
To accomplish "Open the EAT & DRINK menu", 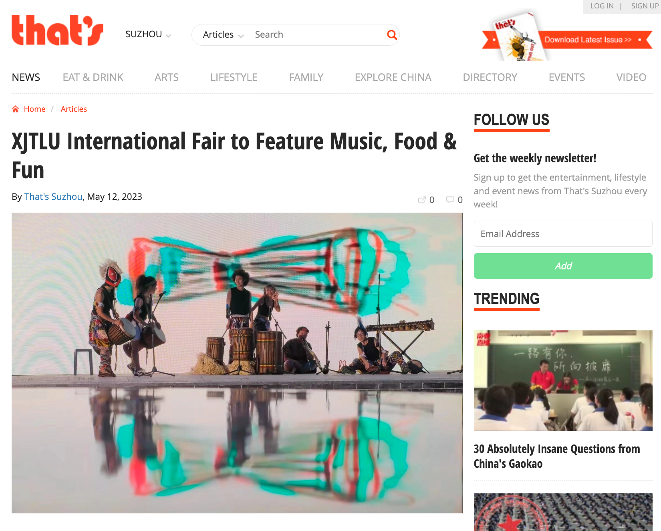I will click(93, 77).
